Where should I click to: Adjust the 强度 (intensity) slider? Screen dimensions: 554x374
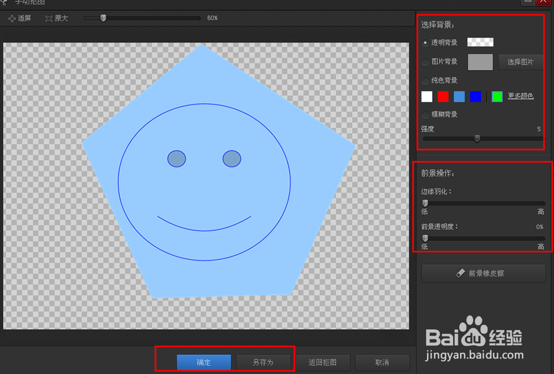[x=478, y=139]
